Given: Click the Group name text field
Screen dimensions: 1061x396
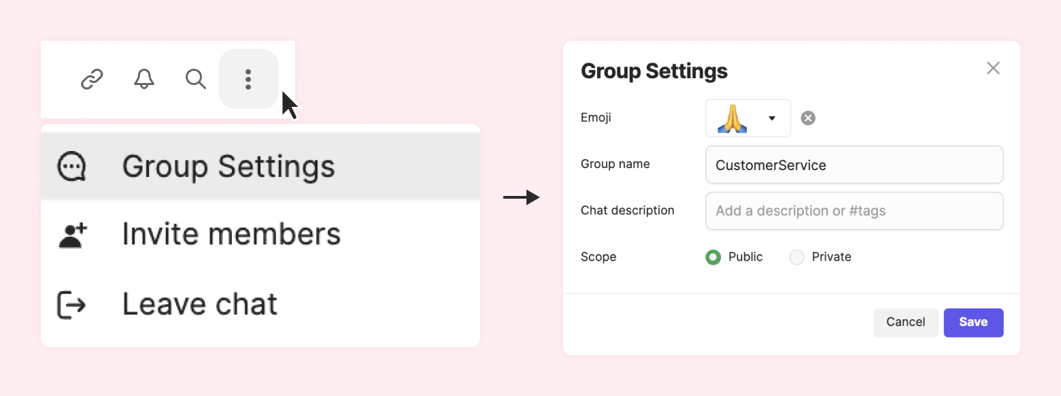Looking at the screenshot, I should [854, 165].
